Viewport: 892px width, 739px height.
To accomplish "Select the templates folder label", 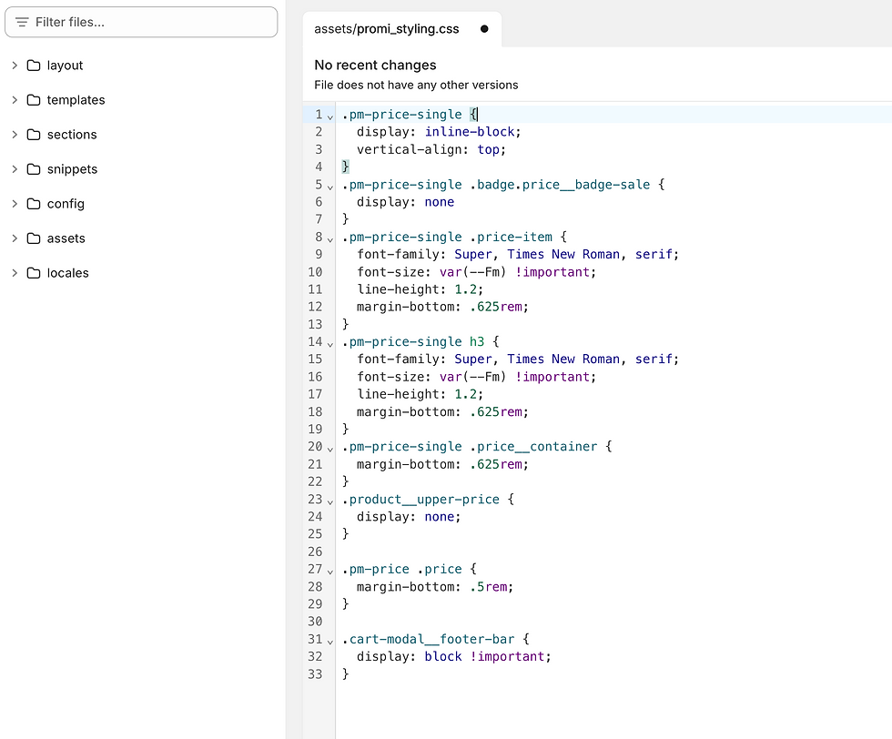I will 76,100.
